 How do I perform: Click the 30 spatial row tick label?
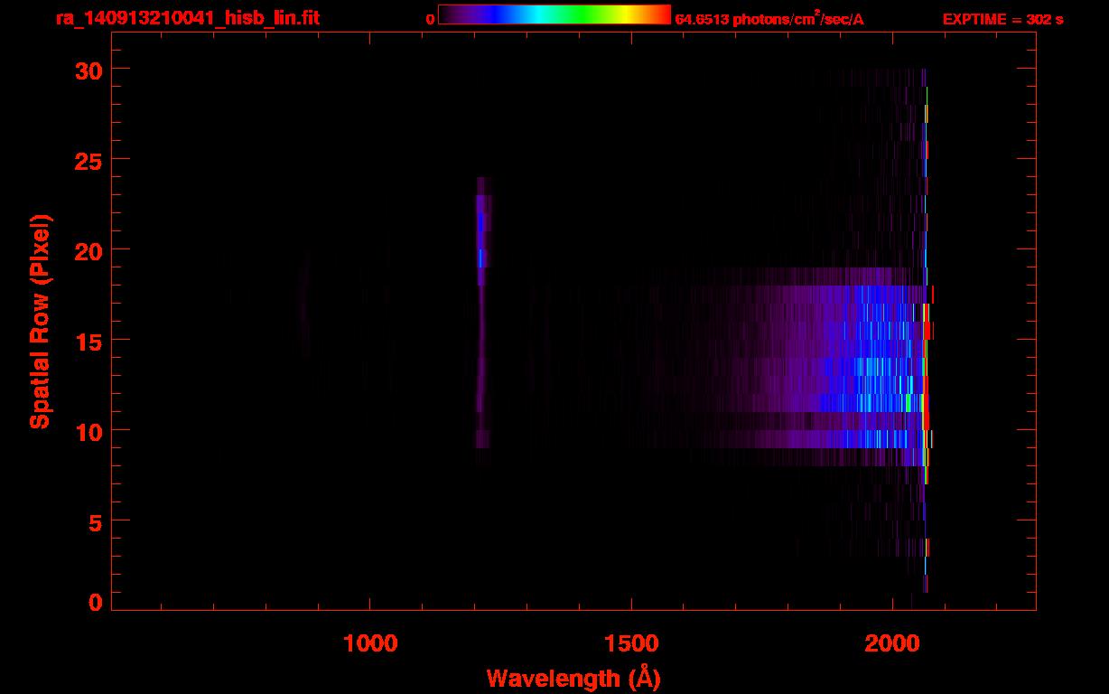[89, 70]
